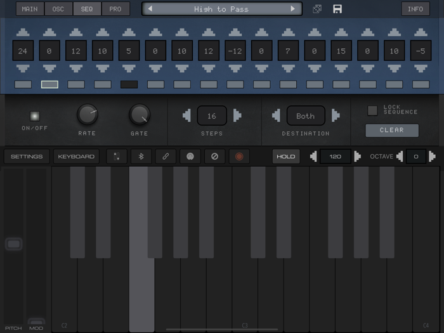
Task: Toggle the sequencer ON/OFF switch
Action: (35, 116)
